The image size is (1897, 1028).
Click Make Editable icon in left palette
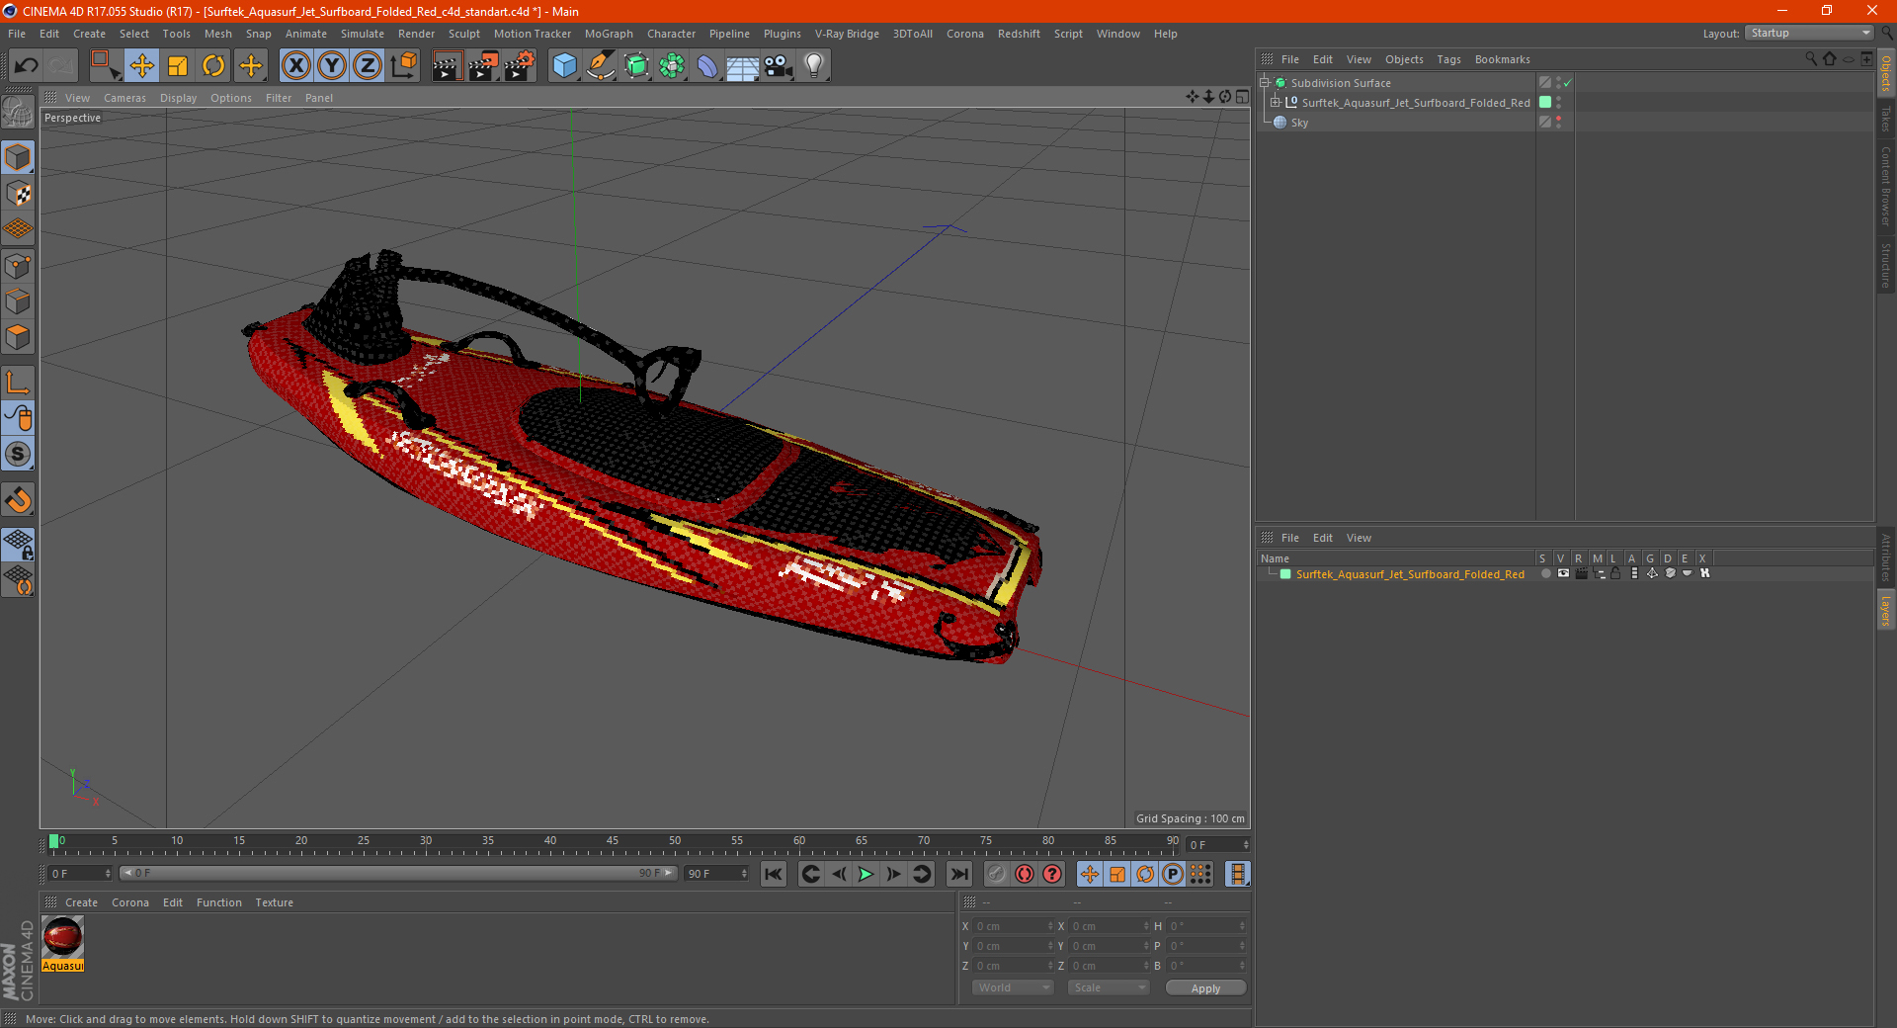(18, 112)
